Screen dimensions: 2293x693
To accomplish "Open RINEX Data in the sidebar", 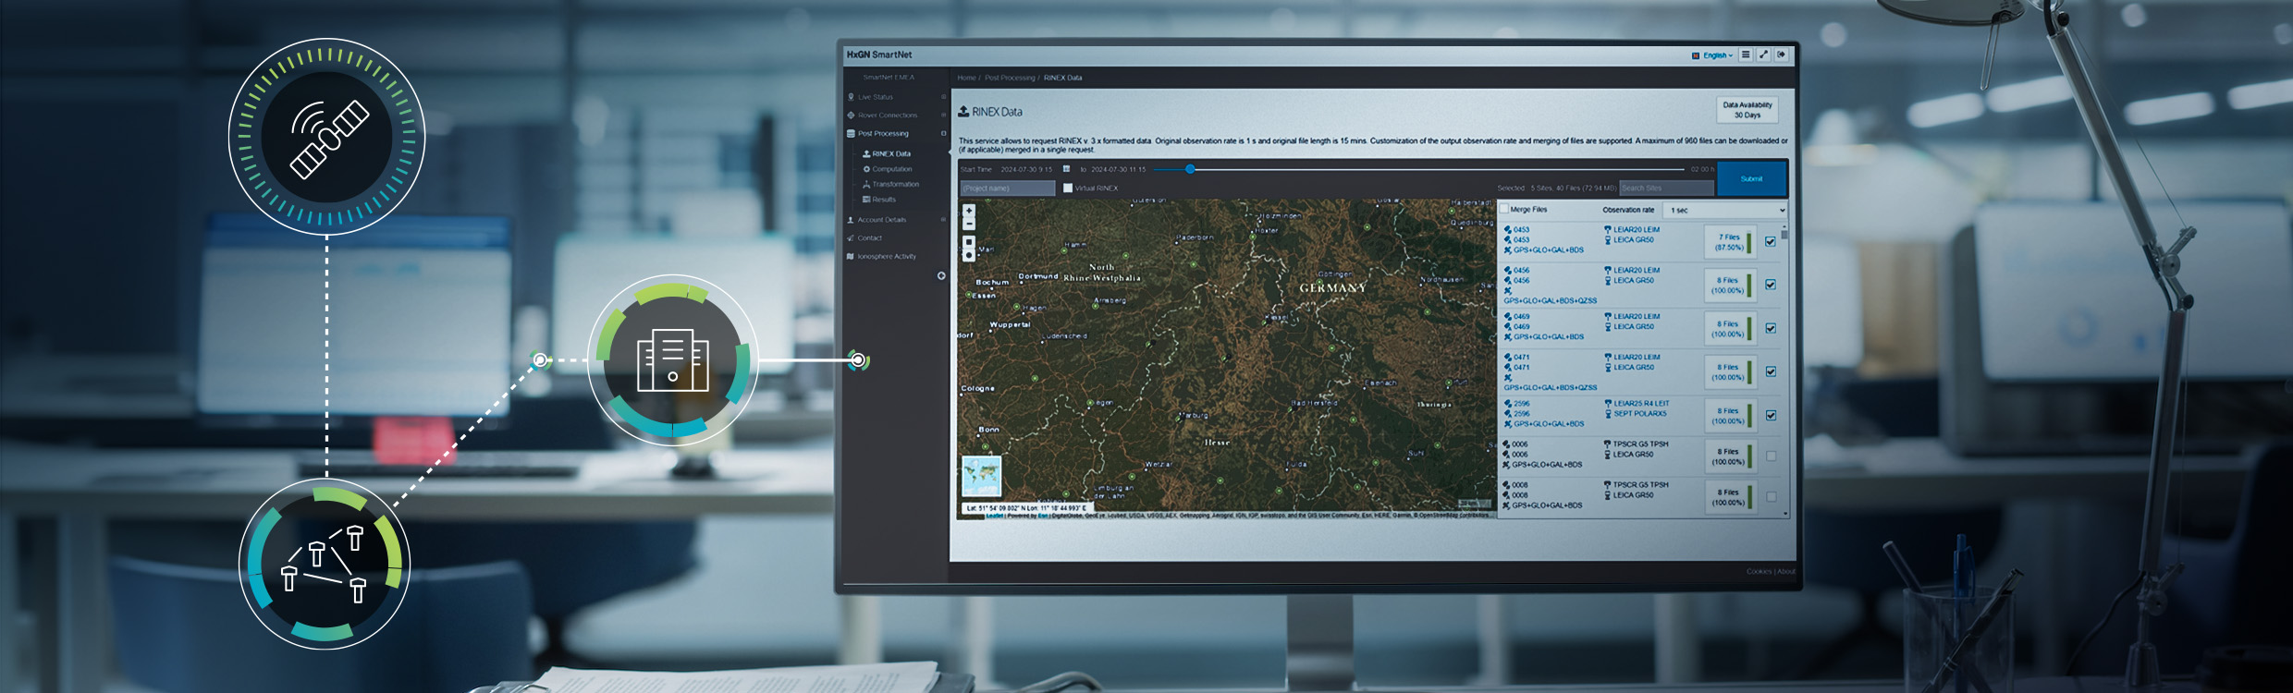I will pyautogui.click(x=891, y=154).
